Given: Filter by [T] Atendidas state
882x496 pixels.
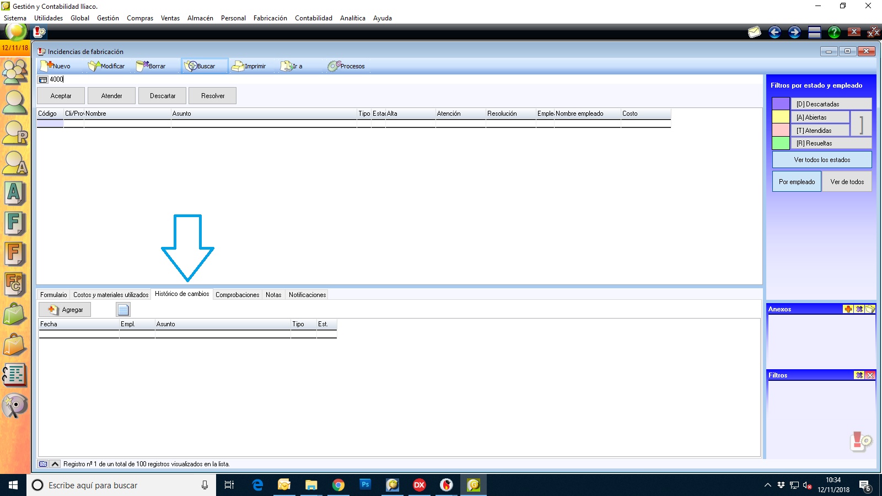Looking at the screenshot, I should [820, 131].
